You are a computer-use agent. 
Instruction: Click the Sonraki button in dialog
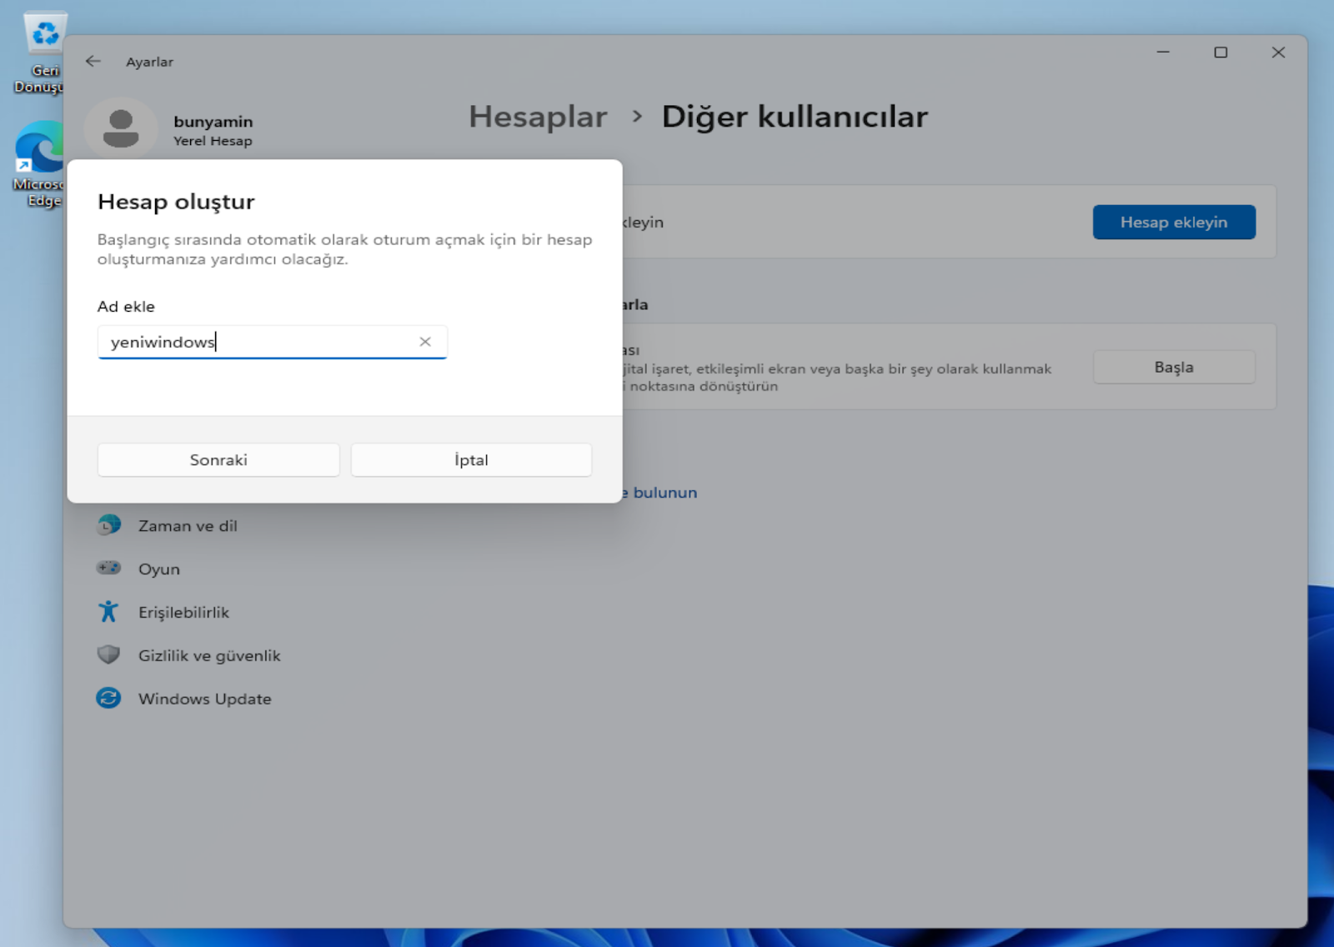tap(218, 460)
